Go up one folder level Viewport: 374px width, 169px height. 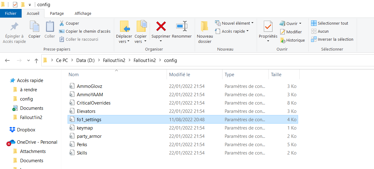[36, 60]
